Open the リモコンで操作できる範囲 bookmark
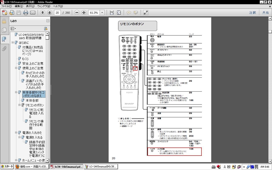 pyautogui.click(x=36, y=125)
